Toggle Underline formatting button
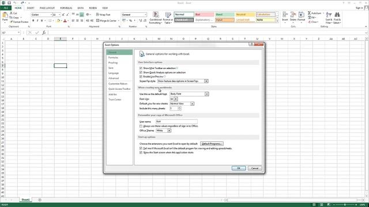Viewport: 369px width, 207px height. [x=42, y=21]
